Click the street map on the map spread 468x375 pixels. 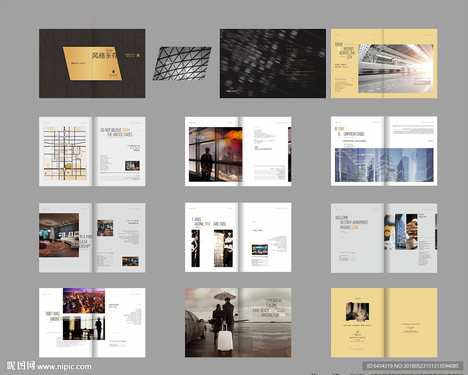pyautogui.click(x=65, y=153)
